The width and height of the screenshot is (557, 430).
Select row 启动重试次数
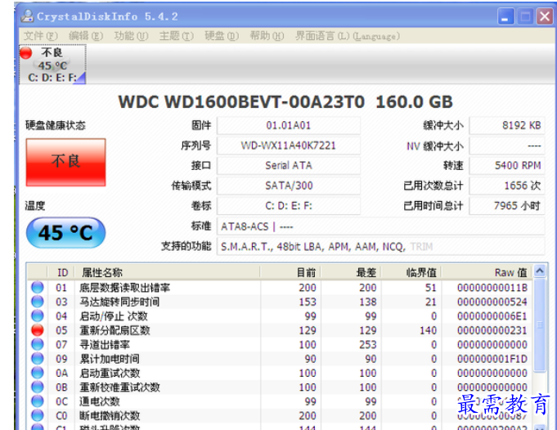(x=280, y=373)
